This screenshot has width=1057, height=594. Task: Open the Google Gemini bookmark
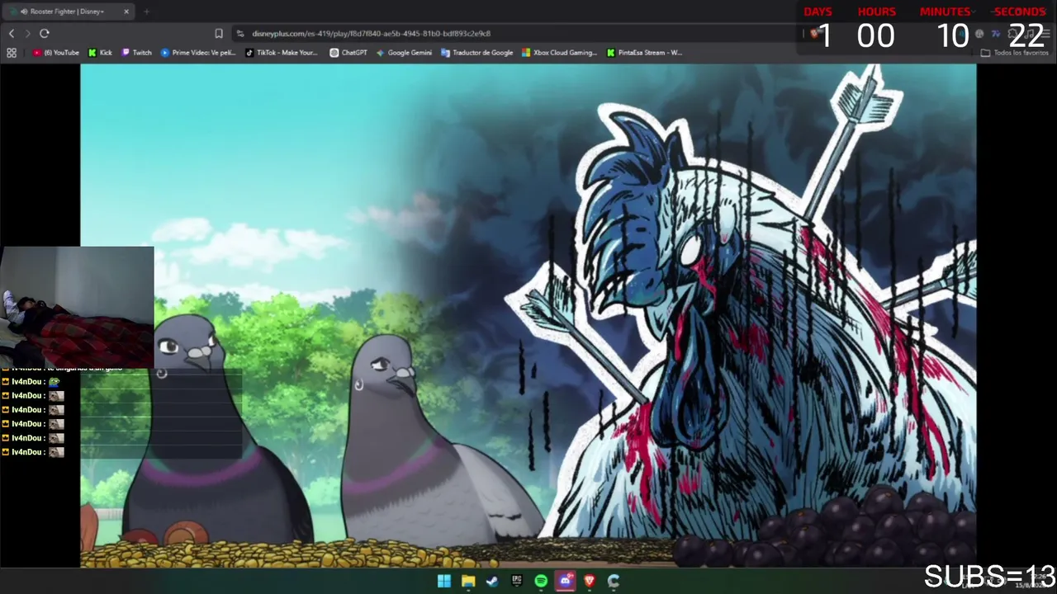coord(404,53)
